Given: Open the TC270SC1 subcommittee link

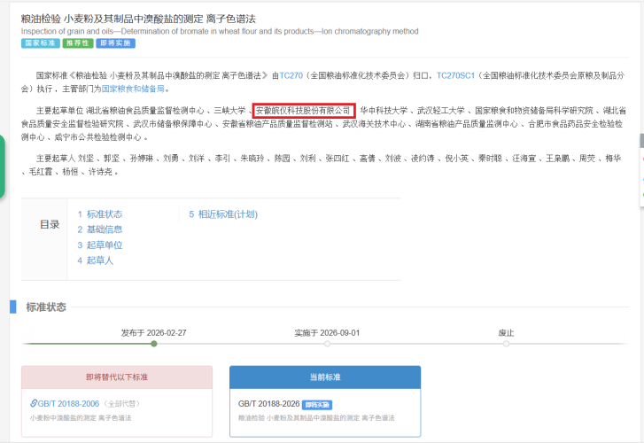Looking at the screenshot, I should (x=455, y=75).
